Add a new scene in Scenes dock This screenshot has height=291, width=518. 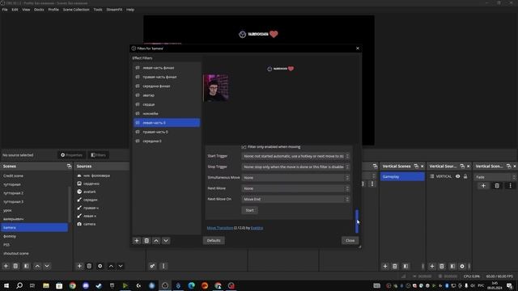(6, 266)
